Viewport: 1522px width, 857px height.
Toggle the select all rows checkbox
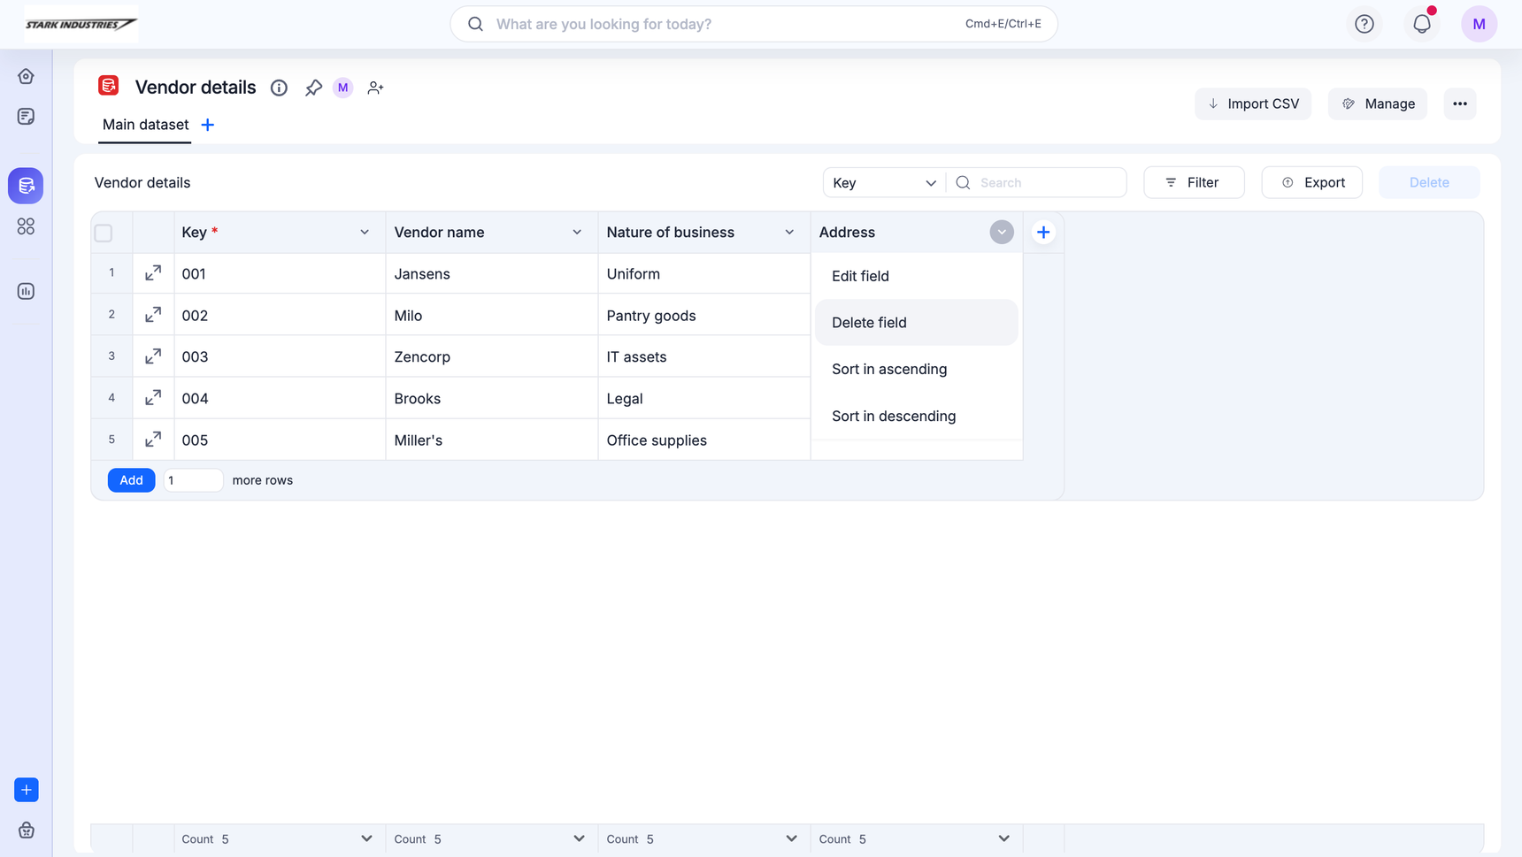pyautogui.click(x=104, y=233)
